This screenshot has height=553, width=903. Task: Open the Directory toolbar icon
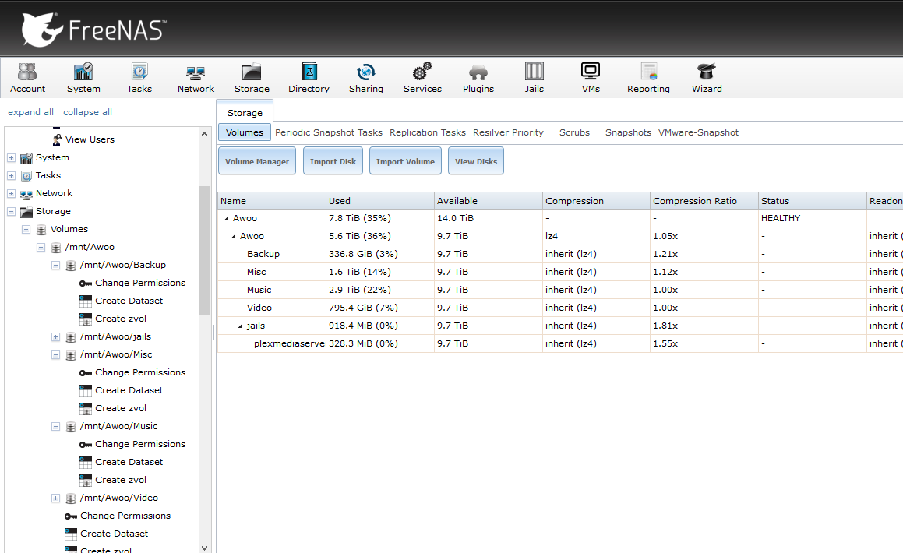click(309, 72)
